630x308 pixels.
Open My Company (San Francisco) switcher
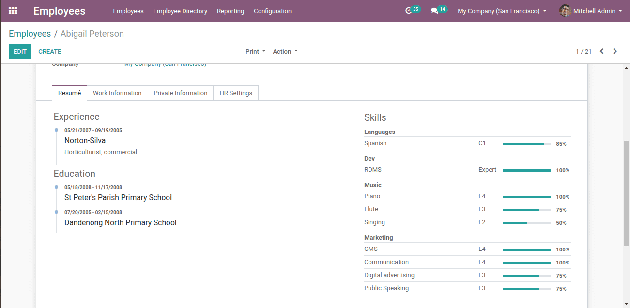pos(502,11)
